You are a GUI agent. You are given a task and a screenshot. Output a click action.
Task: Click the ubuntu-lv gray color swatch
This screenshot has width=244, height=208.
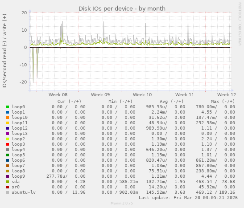8,192
